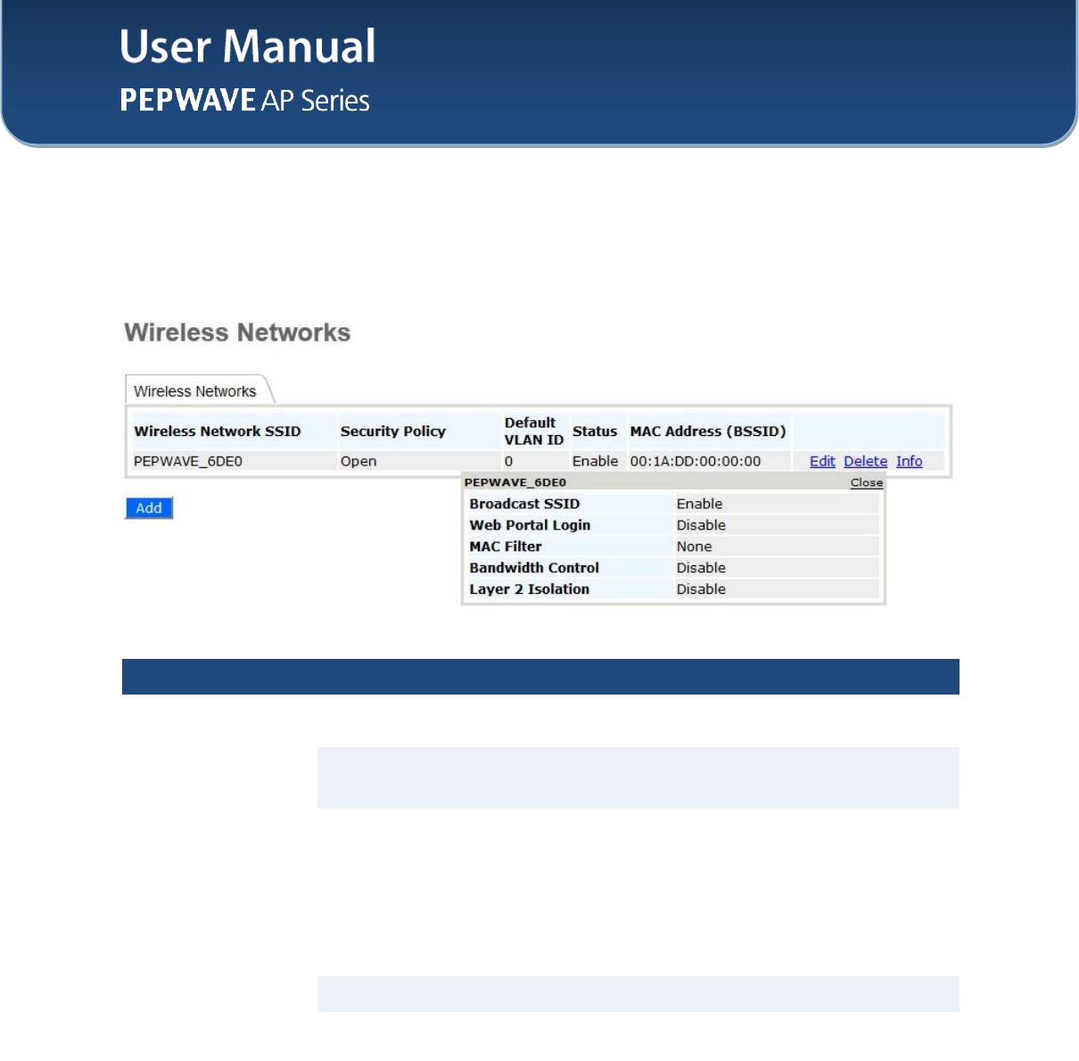1079x1061 pixels.
Task: Click the Default VLAN ID column header
Action: pyautogui.click(x=533, y=431)
